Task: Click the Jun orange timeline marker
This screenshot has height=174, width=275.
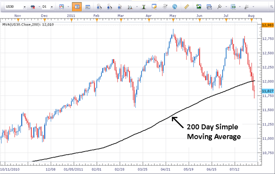Action: pos(200,20)
